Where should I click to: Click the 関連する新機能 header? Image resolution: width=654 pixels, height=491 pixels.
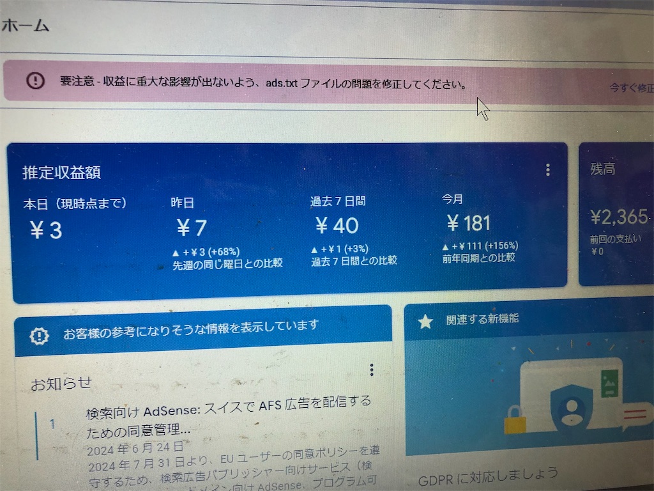point(482,320)
